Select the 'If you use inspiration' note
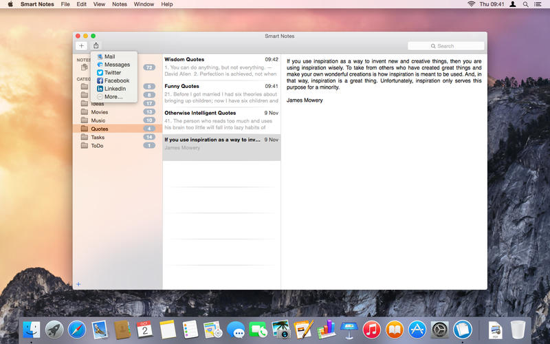This screenshot has height=344, width=550. 221,147
